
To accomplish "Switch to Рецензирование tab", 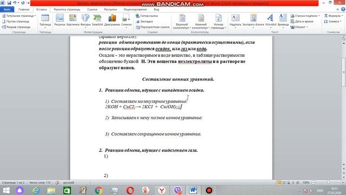I will pos(135,10).
